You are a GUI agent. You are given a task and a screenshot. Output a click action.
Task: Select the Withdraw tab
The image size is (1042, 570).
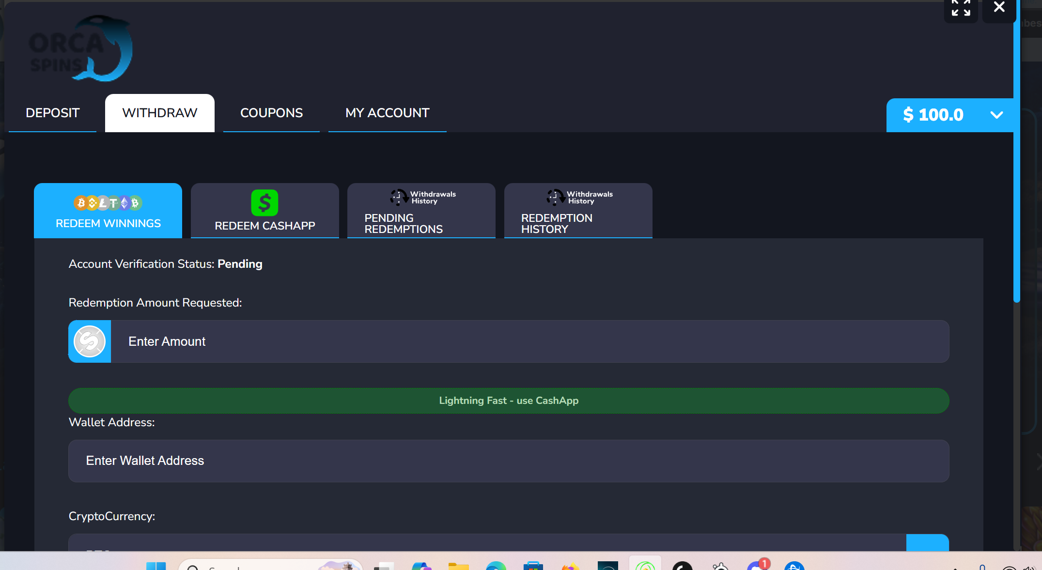pos(160,113)
